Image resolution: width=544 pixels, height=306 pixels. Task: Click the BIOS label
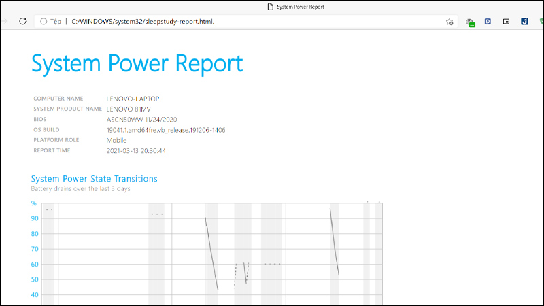pyautogui.click(x=40, y=120)
